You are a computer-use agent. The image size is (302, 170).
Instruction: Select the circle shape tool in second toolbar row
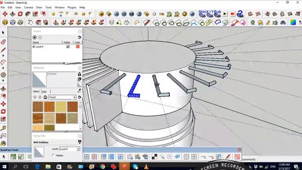tap(164, 23)
